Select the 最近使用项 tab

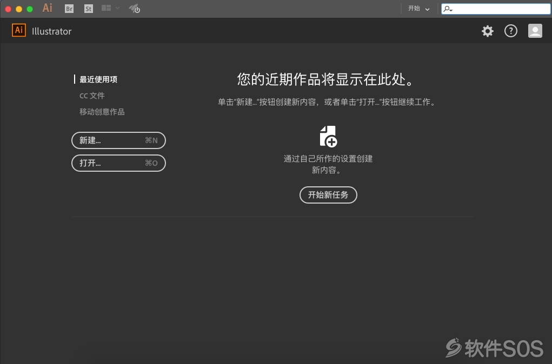98,79
